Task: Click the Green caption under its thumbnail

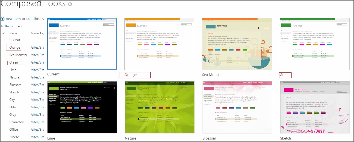Action: tap(285, 75)
